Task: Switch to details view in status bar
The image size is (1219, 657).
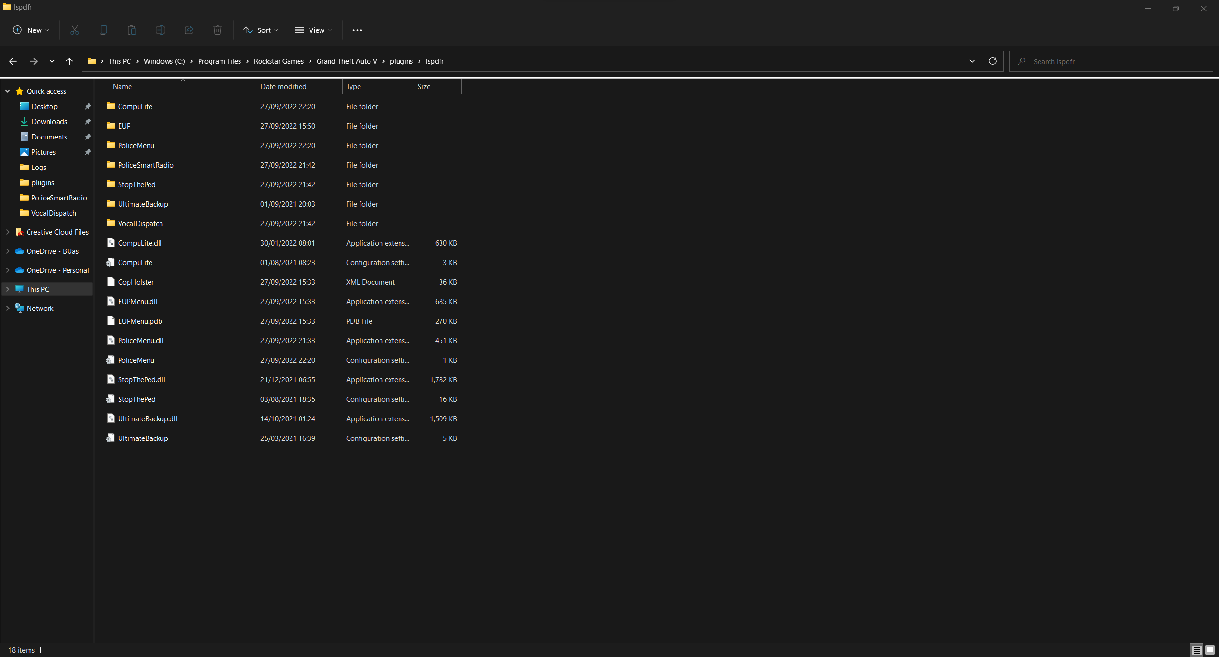Action: (x=1197, y=650)
